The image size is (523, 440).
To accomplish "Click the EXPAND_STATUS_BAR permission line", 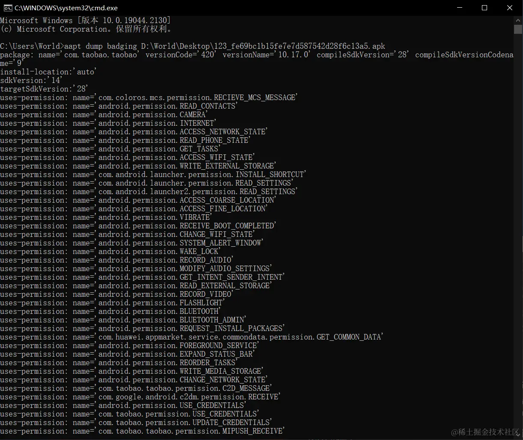I will click(x=128, y=354).
